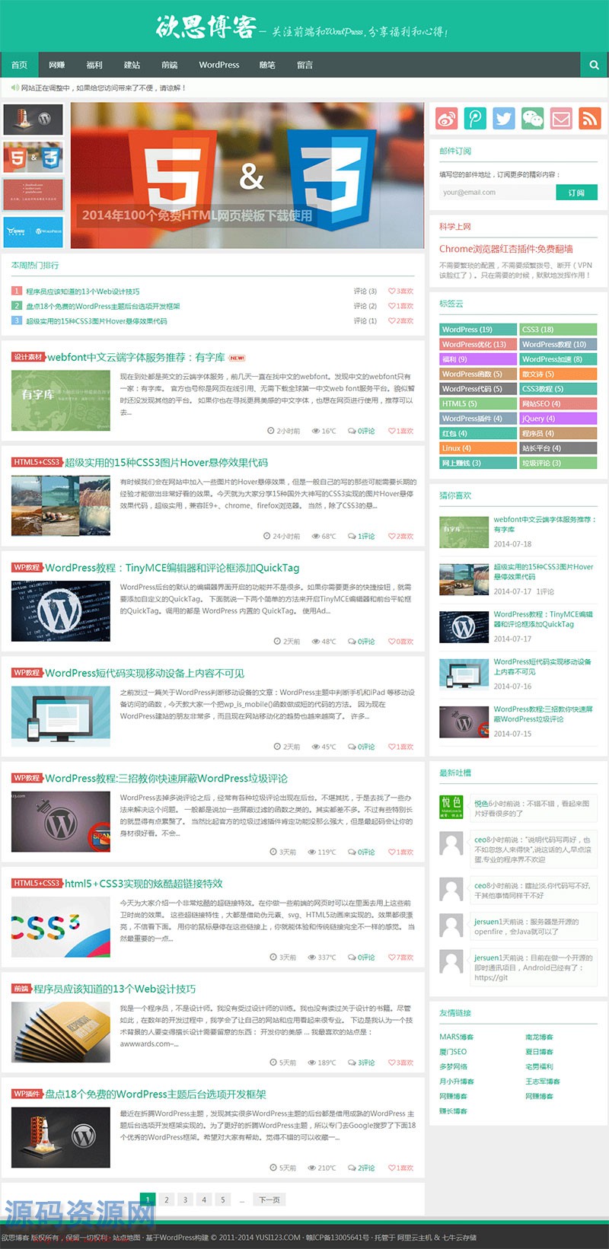Select the blue slider thumbnail

[33, 232]
